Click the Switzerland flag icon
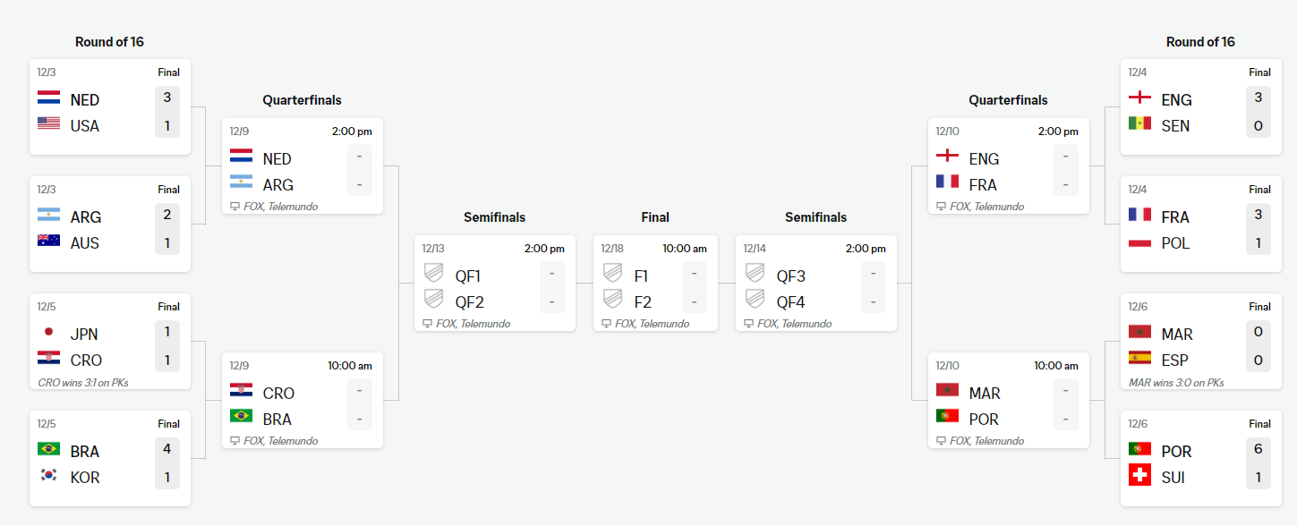The height and width of the screenshot is (526, 1297). point(1139,477)
